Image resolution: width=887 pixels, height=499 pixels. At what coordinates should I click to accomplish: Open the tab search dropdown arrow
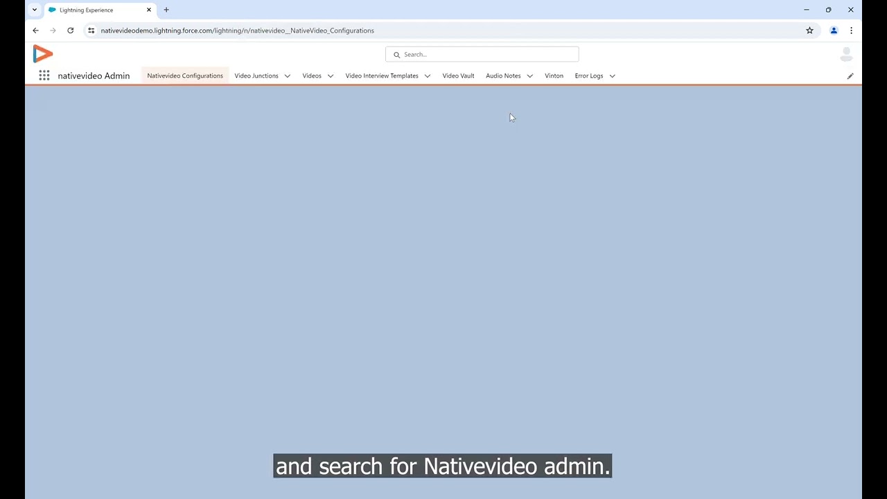35,10
